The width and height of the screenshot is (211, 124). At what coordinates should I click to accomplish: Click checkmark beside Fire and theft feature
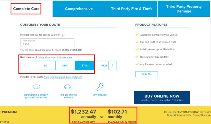[x=137, y=42]
